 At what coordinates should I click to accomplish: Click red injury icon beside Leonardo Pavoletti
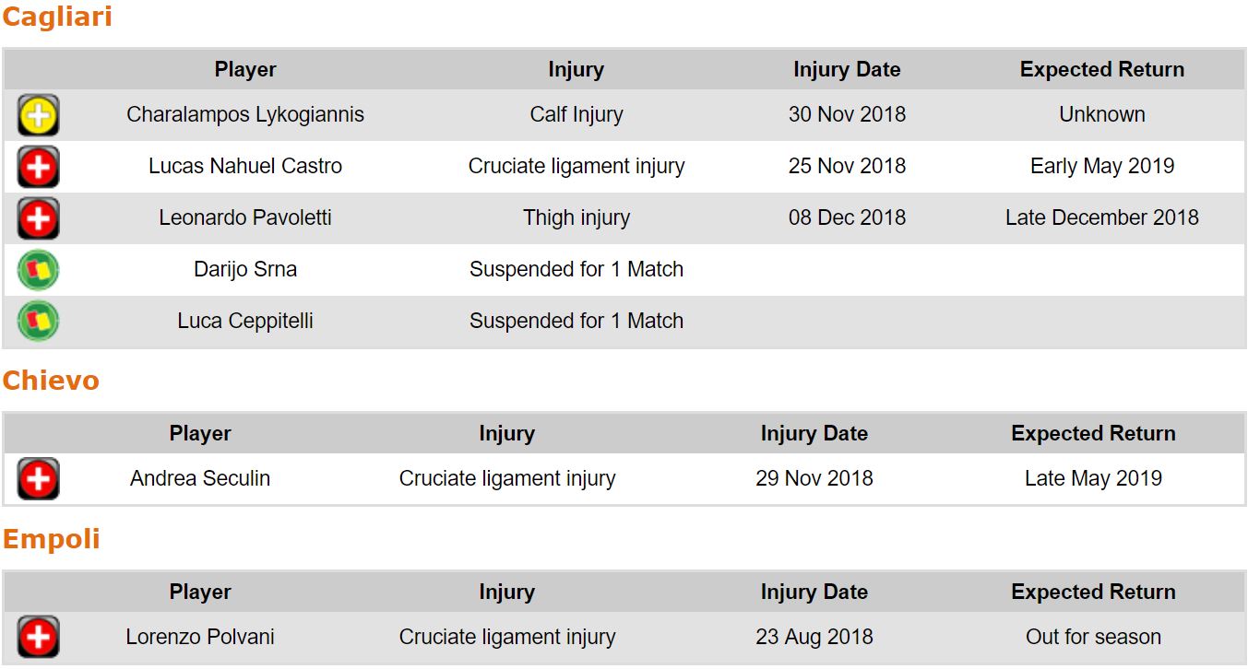(x=38, y=218)
